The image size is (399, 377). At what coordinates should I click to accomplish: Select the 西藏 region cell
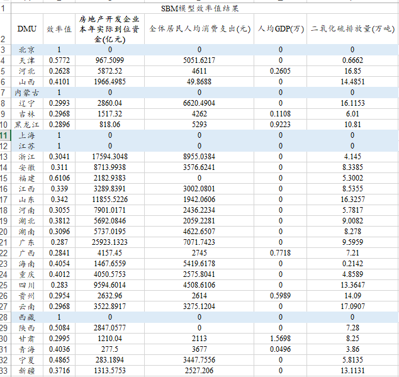pos(27,317)
